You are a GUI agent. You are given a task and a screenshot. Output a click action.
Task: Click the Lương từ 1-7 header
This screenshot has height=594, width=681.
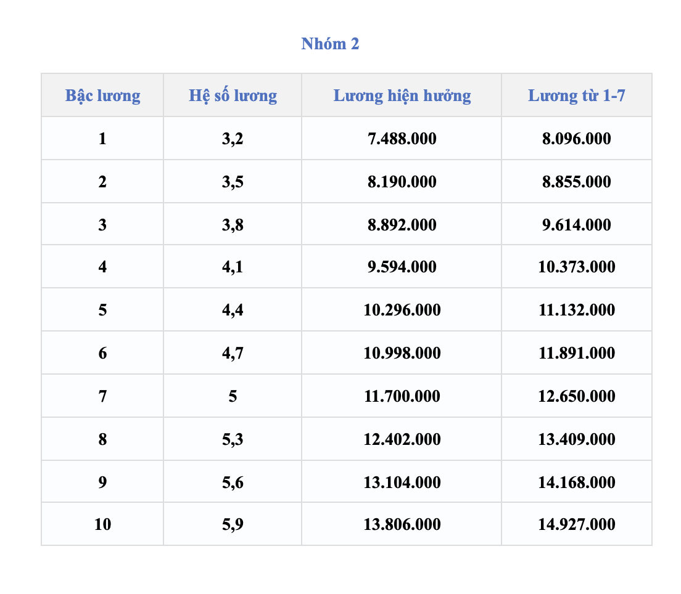(x=576, y=96)
